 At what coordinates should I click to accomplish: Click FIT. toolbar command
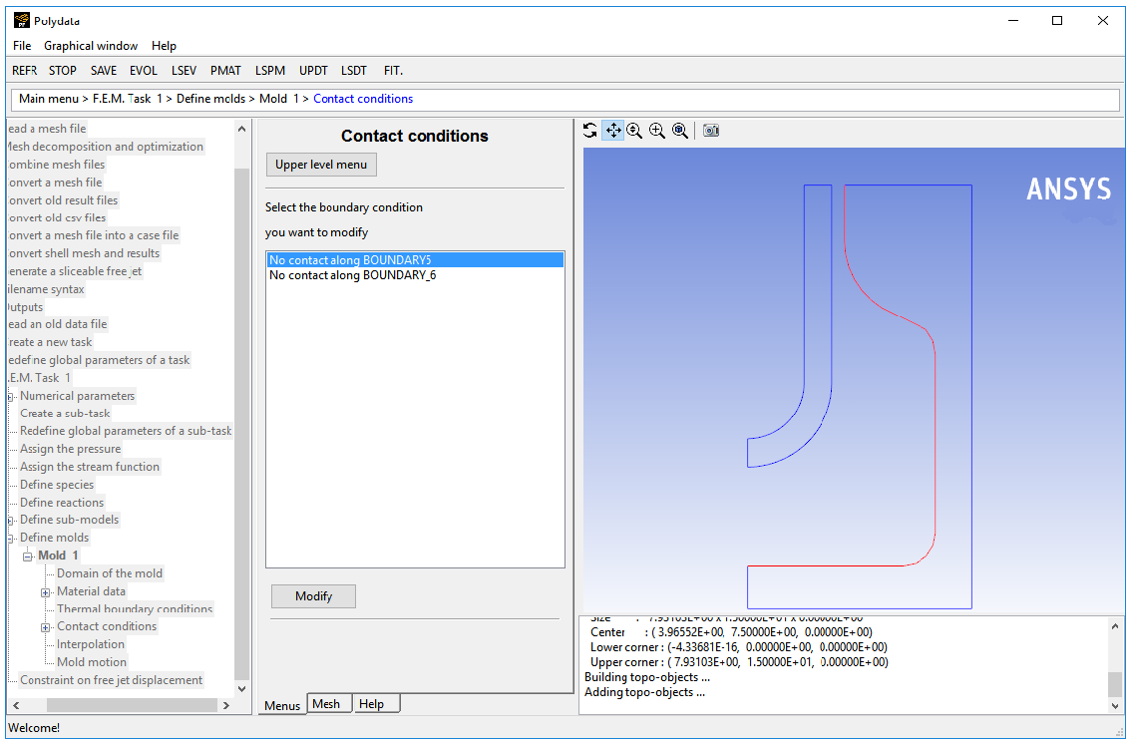coord(393,70)
